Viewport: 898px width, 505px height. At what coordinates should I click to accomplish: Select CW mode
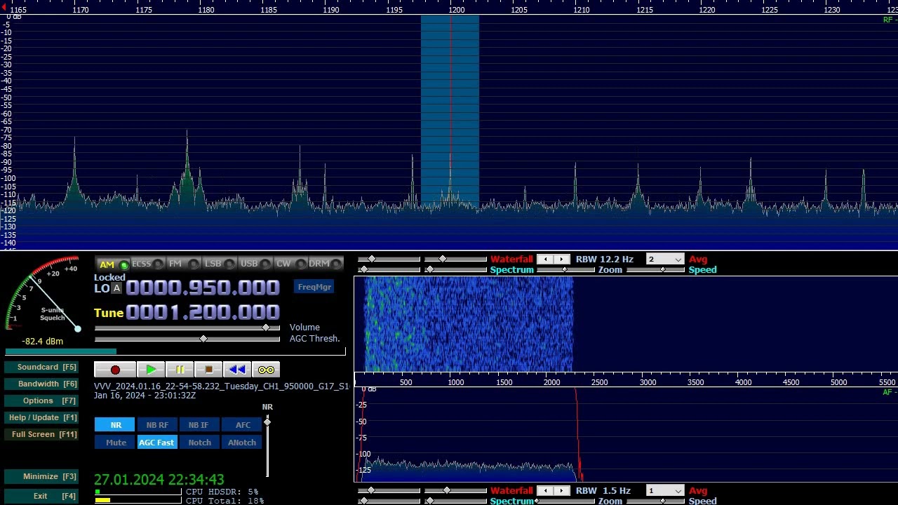pyautogui.click(x=290, y=264)
